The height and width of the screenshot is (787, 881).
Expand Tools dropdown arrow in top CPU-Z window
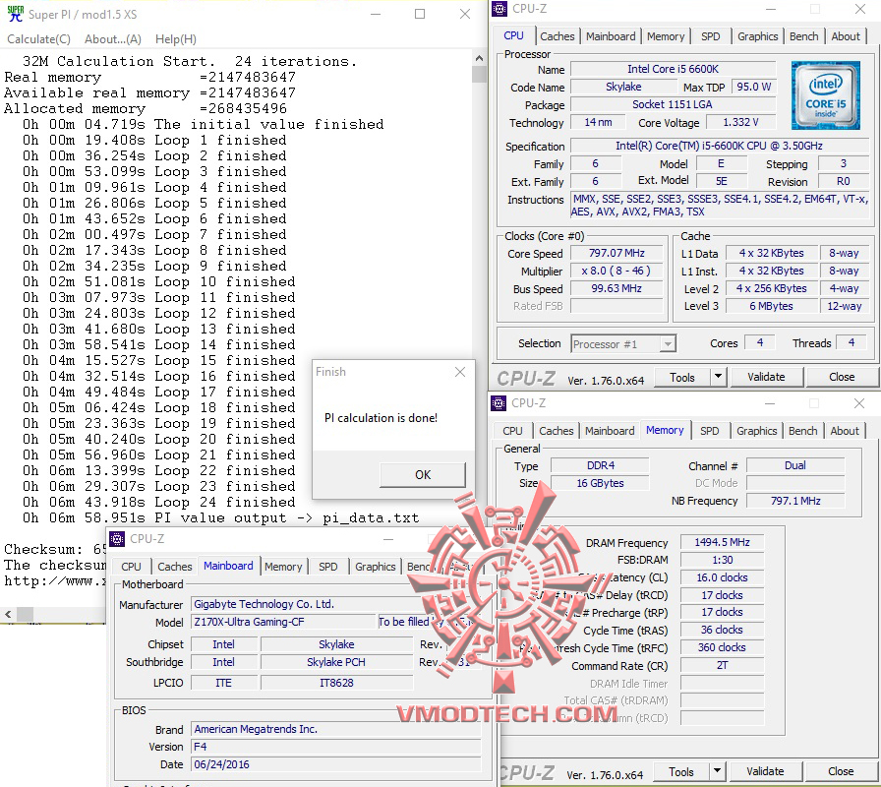(x=718, y=378)
